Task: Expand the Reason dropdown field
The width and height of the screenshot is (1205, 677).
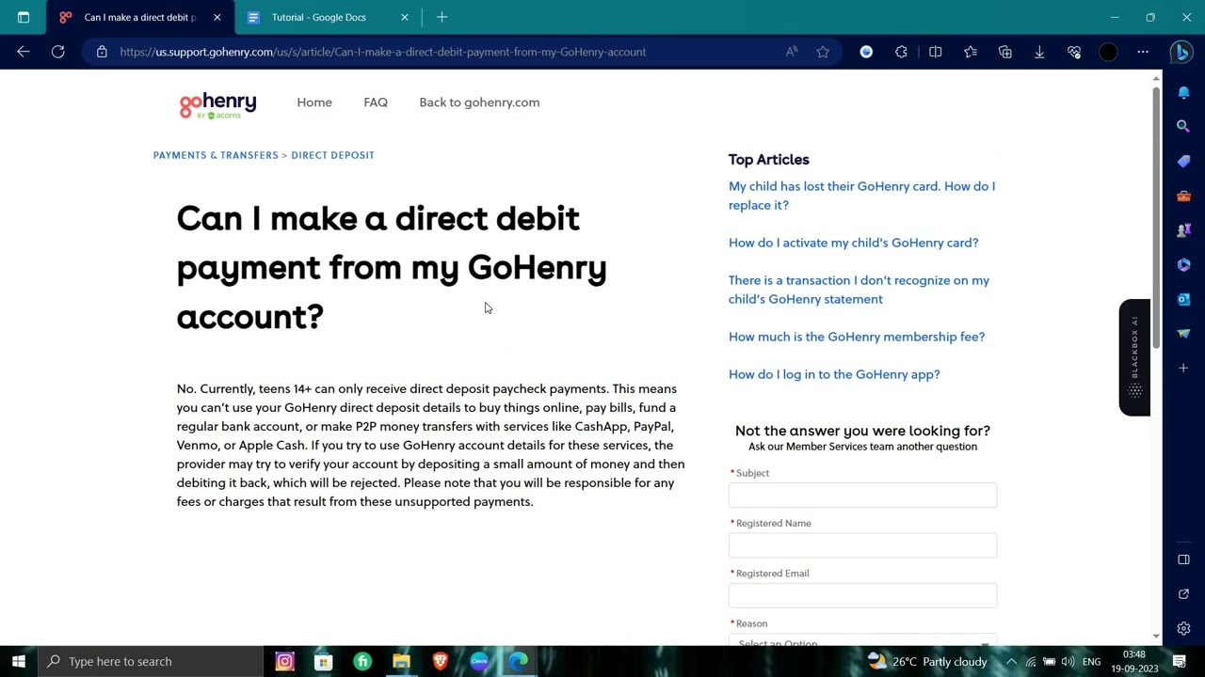Action: coord(862,641)
